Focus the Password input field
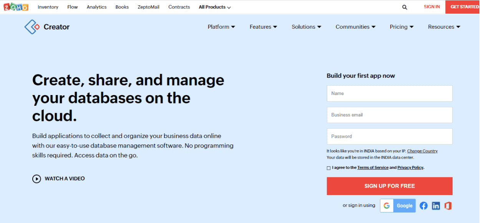 [x=390, y=136]
